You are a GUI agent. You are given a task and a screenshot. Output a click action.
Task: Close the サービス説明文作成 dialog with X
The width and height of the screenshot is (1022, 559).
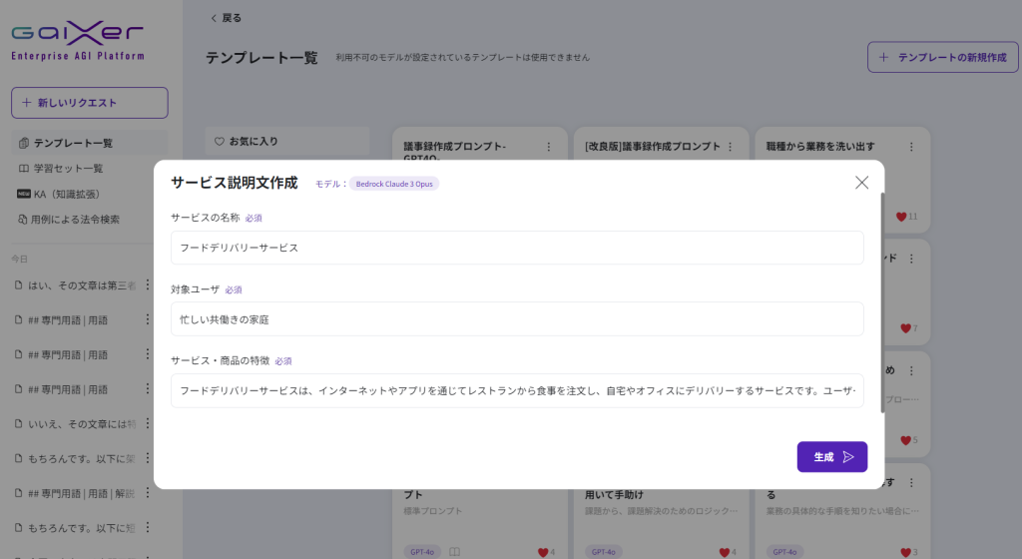pyautogui.click(x=861, y=183)
